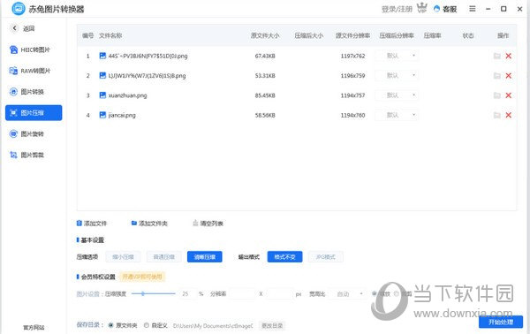The width and height of the screenshot is (530, 334).
Task: Click the file name jiancai.png
Action: click(122, 115)
